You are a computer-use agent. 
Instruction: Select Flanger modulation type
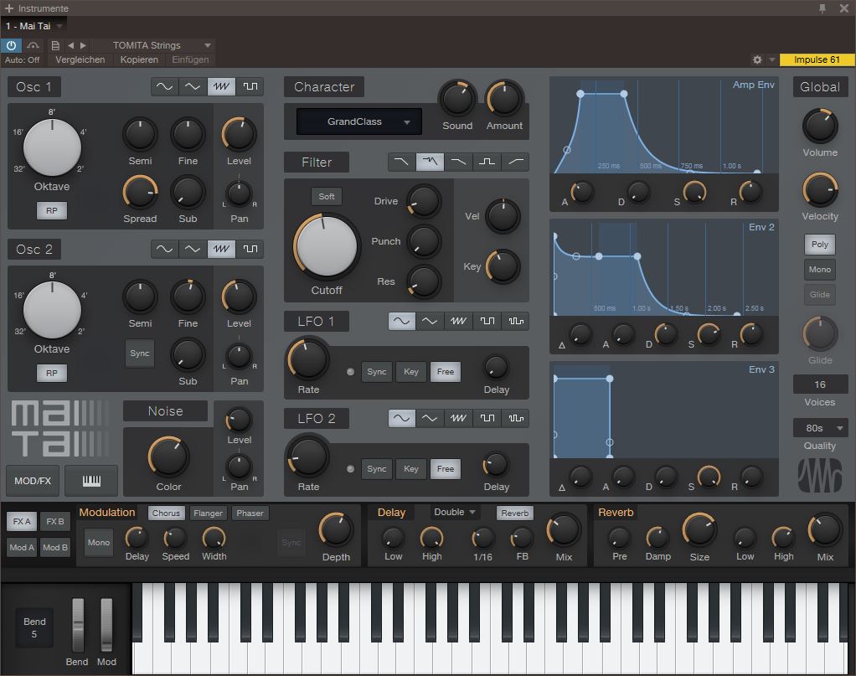[208, 513]
